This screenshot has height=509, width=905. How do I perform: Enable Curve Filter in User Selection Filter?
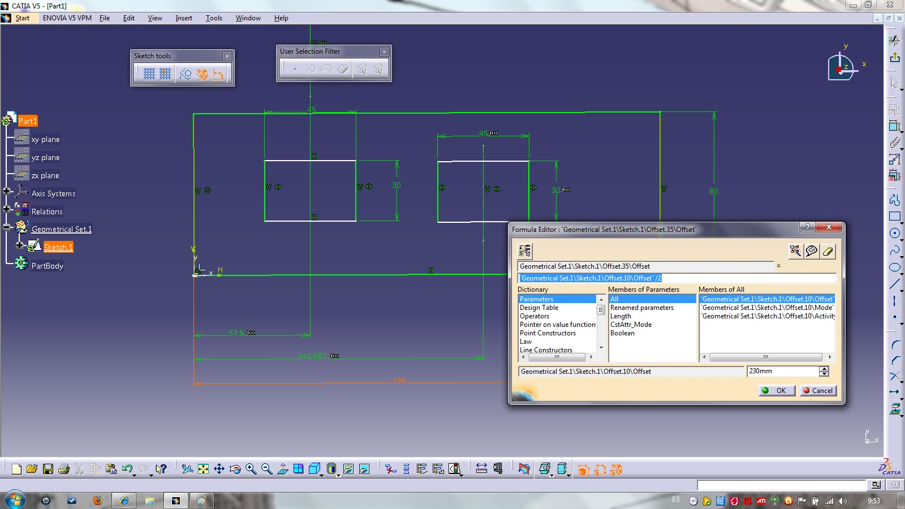coord(311,69)
